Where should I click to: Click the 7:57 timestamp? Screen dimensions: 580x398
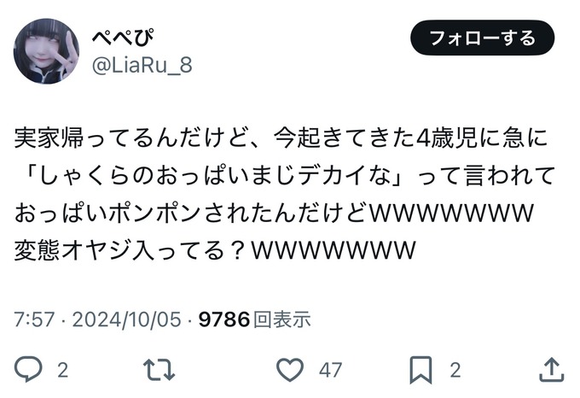pyautogui.click(x=34, y=319)
